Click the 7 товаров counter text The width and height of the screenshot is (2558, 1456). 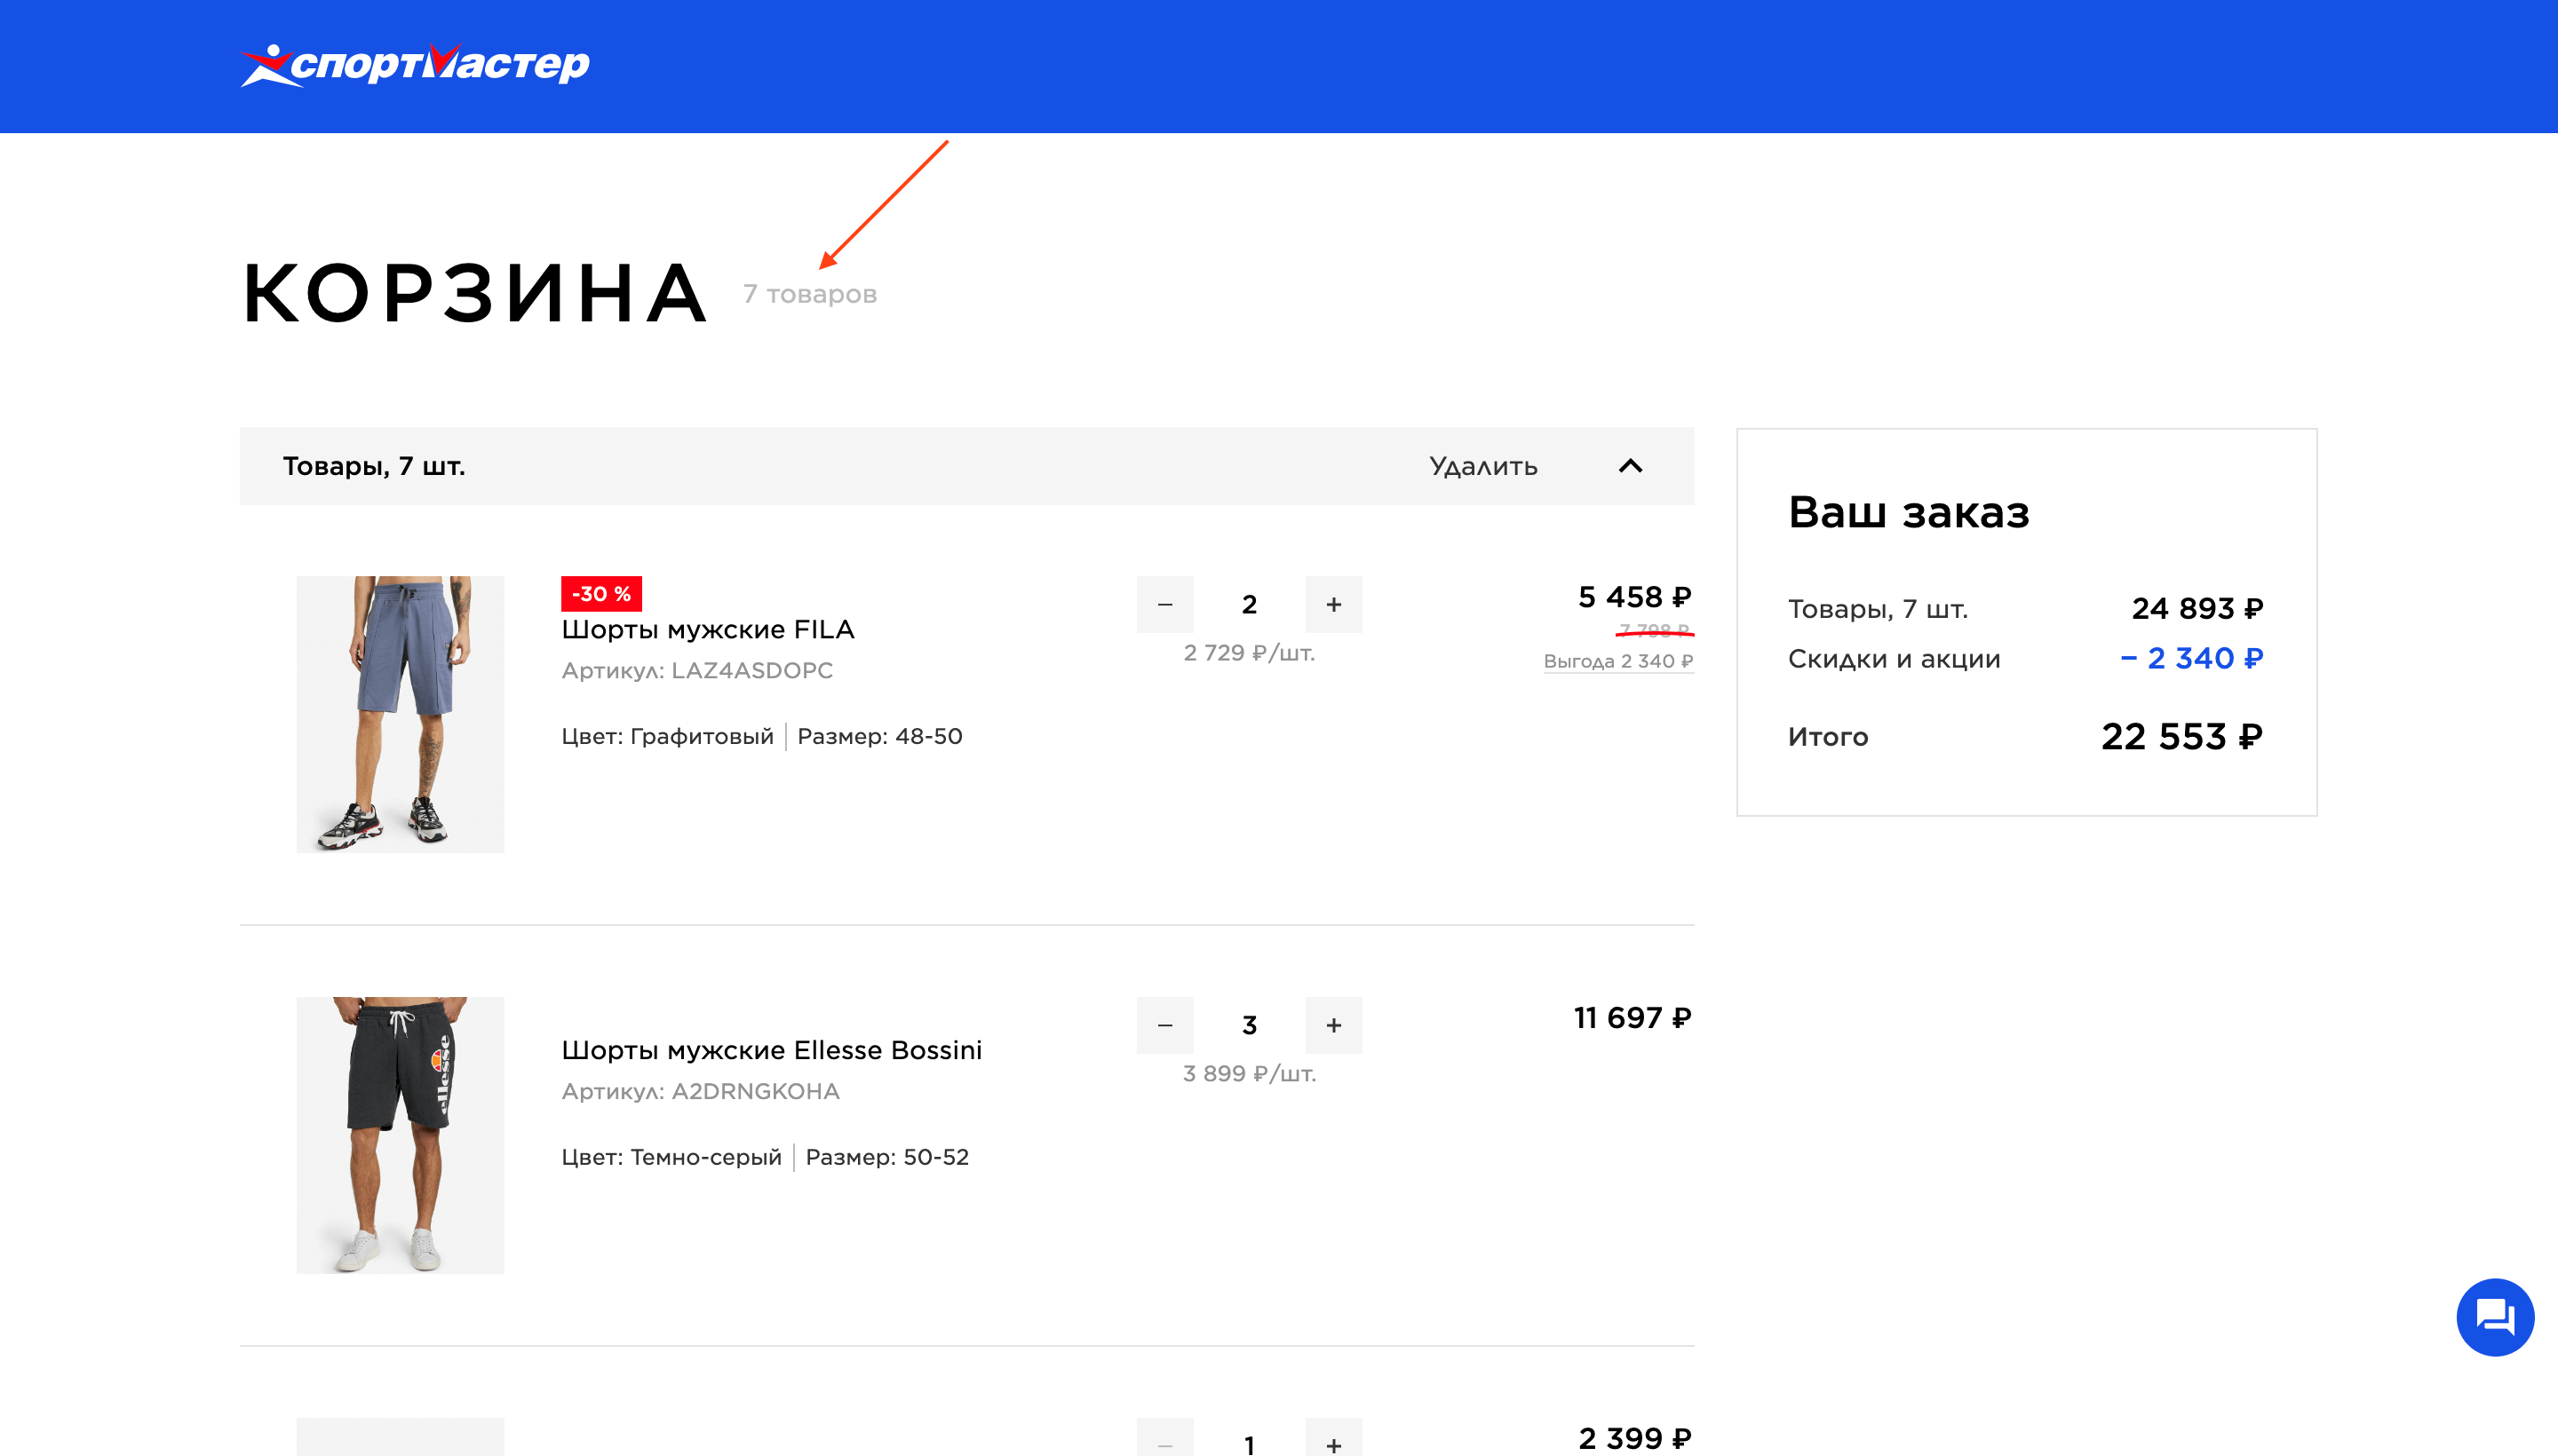point(809,294)
